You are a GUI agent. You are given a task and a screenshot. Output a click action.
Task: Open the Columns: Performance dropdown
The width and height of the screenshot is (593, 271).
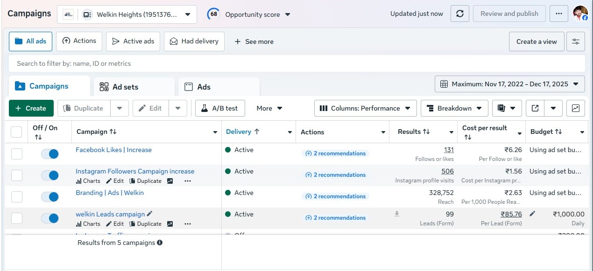tap(365, 108)
